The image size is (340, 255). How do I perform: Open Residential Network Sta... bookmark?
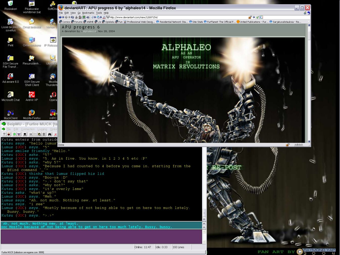(172, 22)
